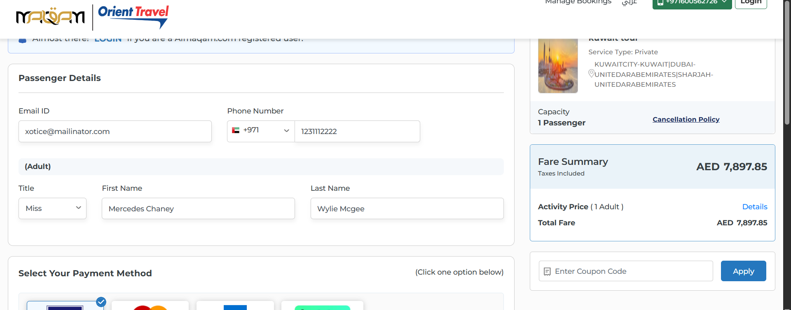View fare Details link for Activity Price
Image resolution: width=791 pixels, height=310 pixels.
(x=754, y=207)
